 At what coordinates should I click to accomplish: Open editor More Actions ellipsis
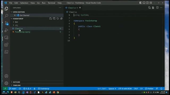coord(161,8)
